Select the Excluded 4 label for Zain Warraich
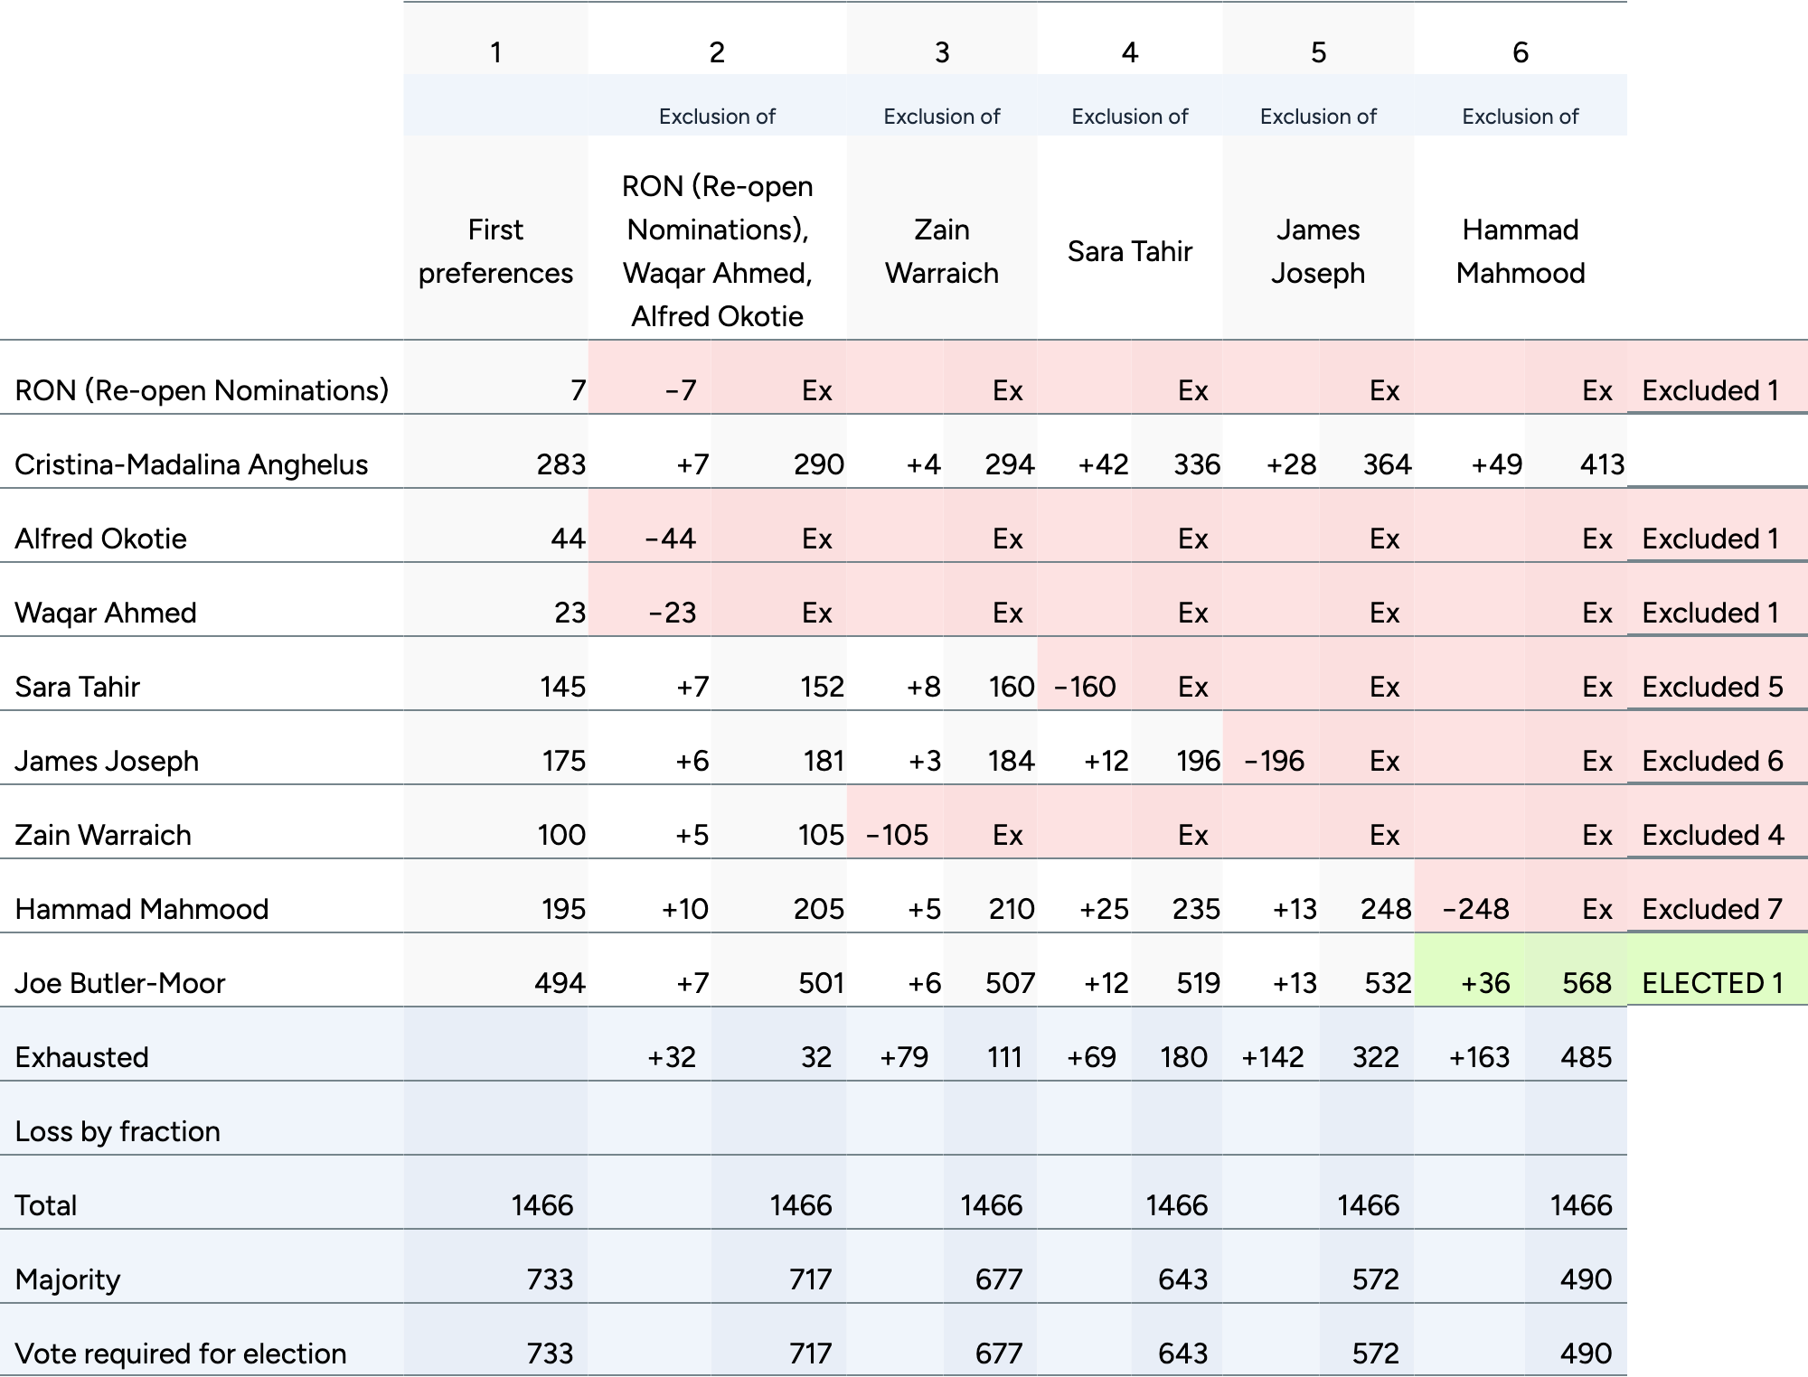The height and width of the screenshot is (1377, 1808). click(1712, 834)
